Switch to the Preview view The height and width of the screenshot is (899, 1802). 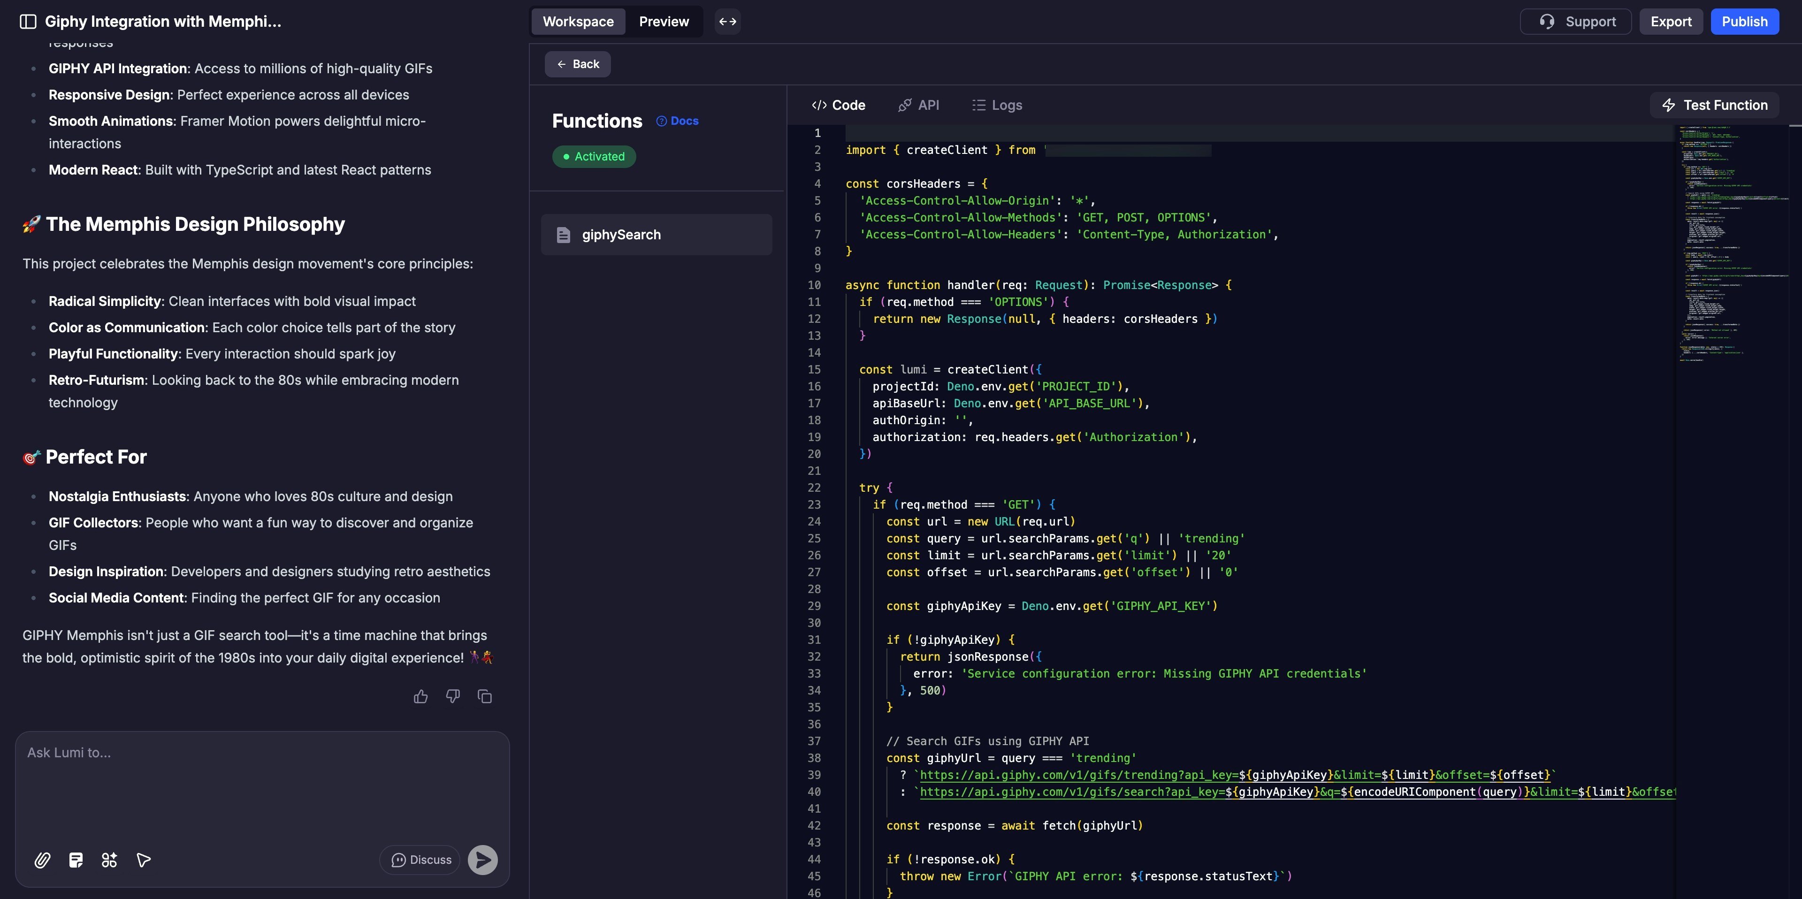pyautogui.click(x=663, y=22)
